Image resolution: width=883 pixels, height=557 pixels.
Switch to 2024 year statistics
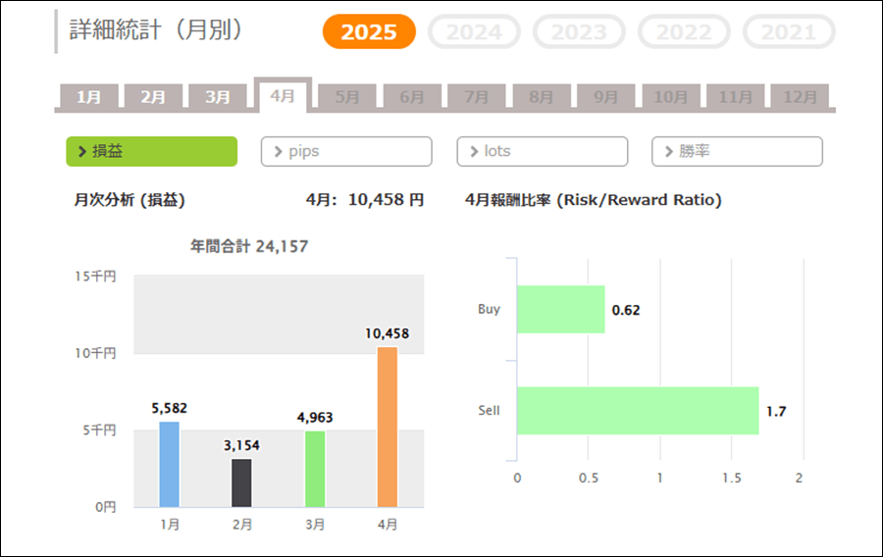474,32
